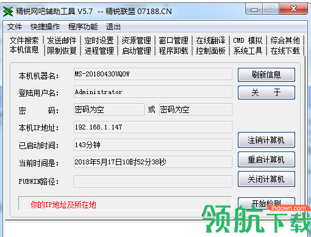Click the empty PUBWIN路径 field
Viewport: 311px width, 237px height.
[x=153, y=181]
